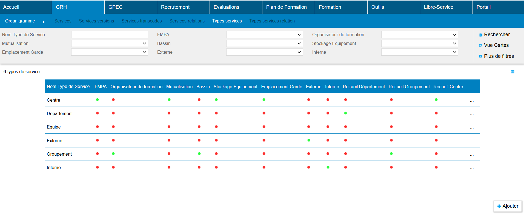Open the ellipsis menu for Centre row
Image resolution: width=524 pixels, height=214 pixels.
[472, 101]
